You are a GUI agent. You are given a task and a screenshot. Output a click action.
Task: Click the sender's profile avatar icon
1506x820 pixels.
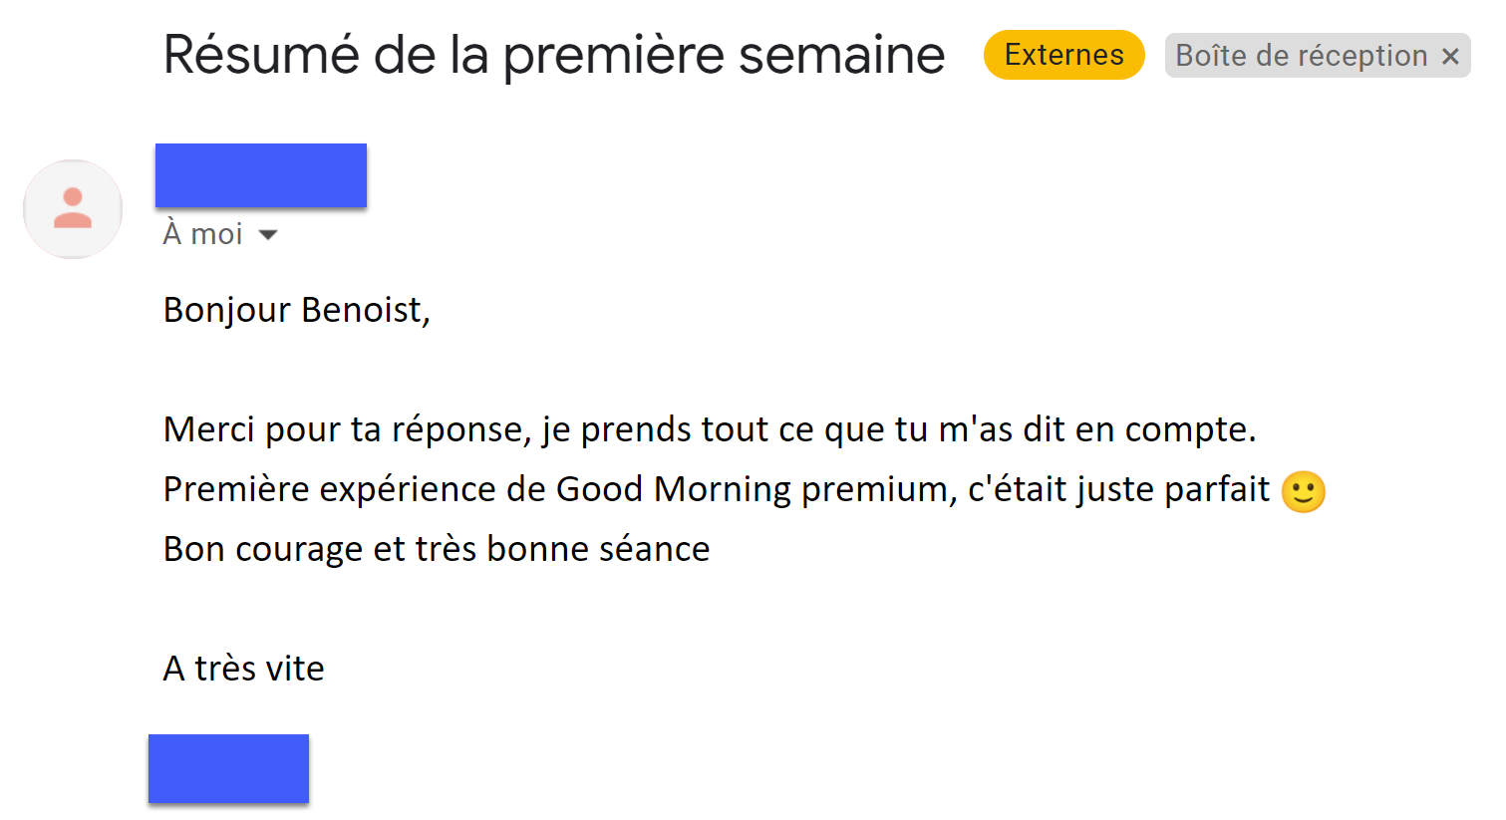coord(73,209)
